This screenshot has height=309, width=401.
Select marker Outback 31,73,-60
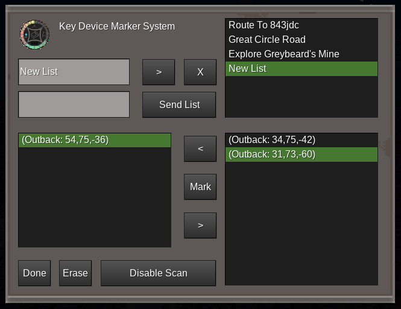(301, 154)
